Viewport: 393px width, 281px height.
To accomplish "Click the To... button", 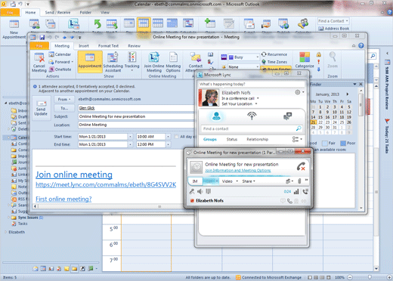I will [x=64, y=108].
